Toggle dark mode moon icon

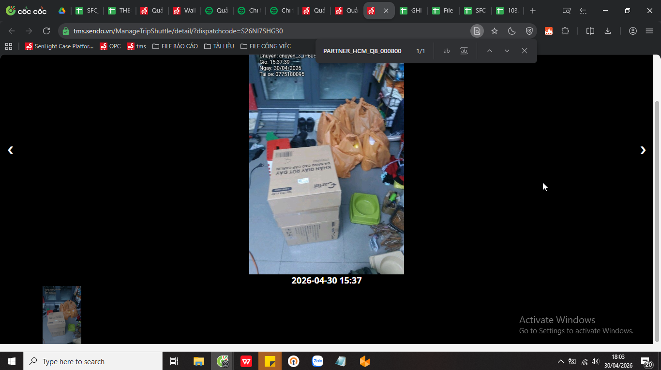[x=512, y=31]
